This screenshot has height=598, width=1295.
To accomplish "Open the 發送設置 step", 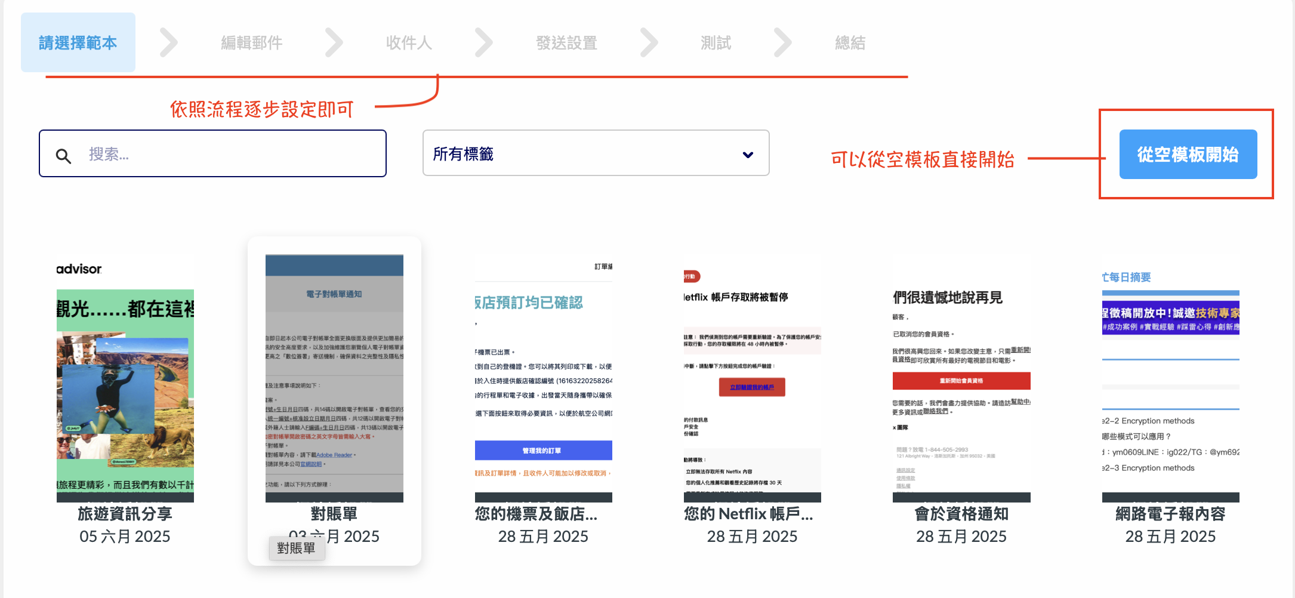I will 566,43.
